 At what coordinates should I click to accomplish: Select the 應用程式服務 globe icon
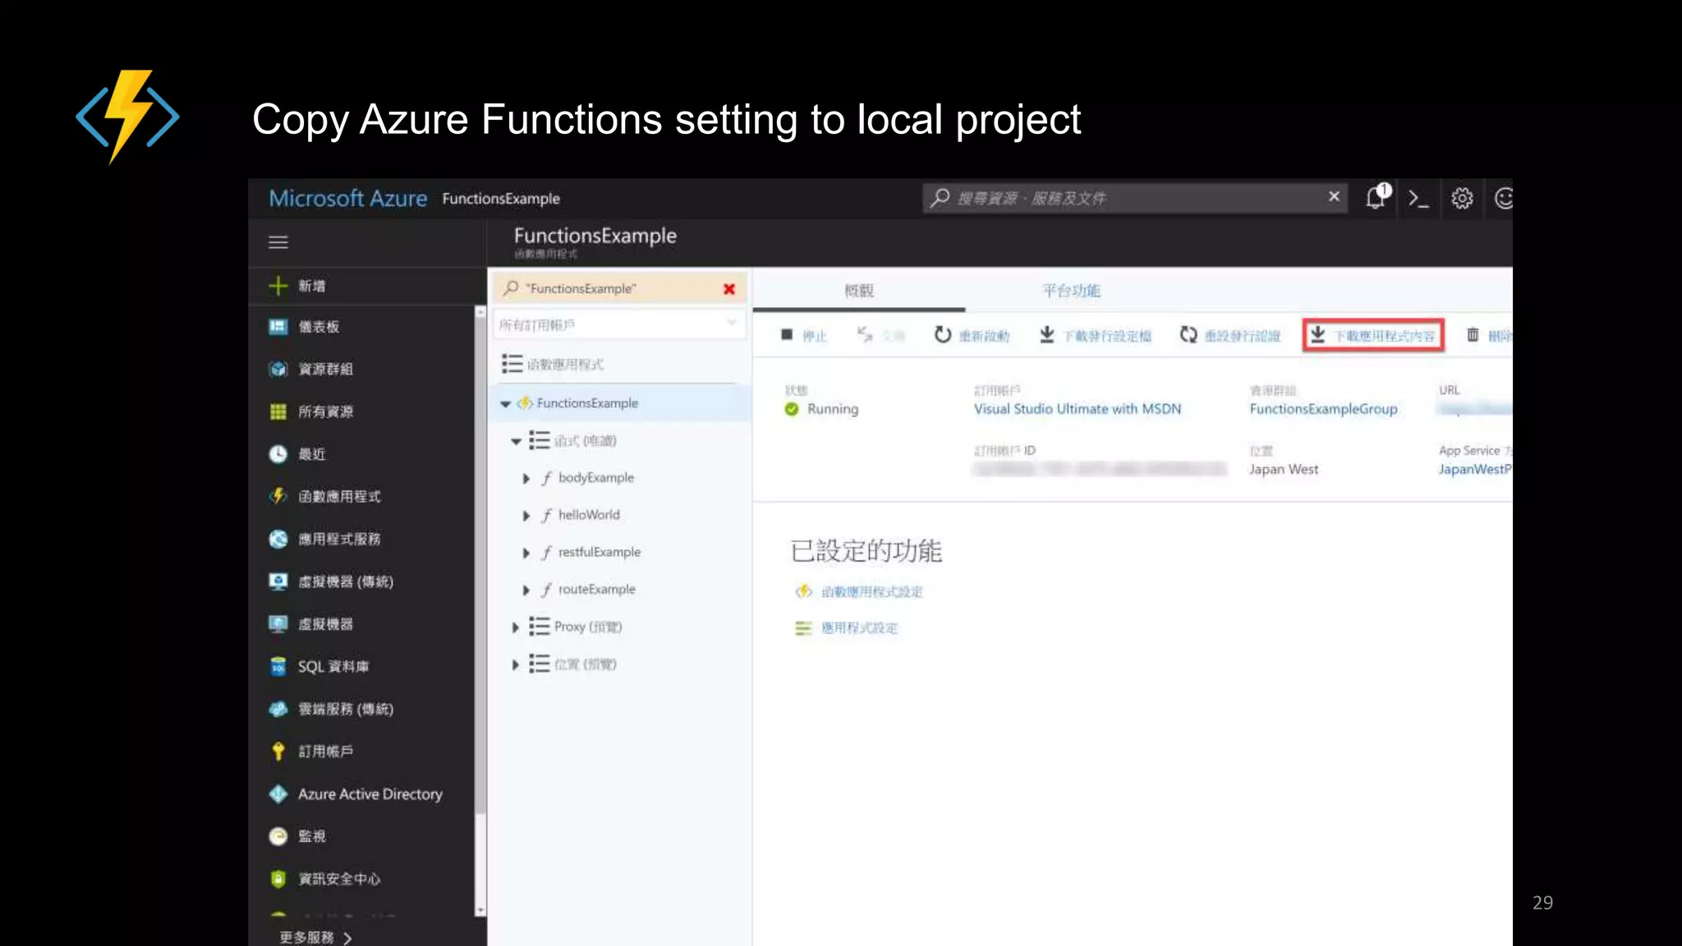tap(278, 539)
